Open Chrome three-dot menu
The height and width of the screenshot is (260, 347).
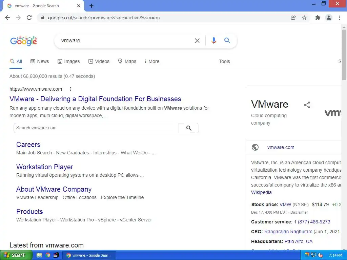[x=340, y=18]
